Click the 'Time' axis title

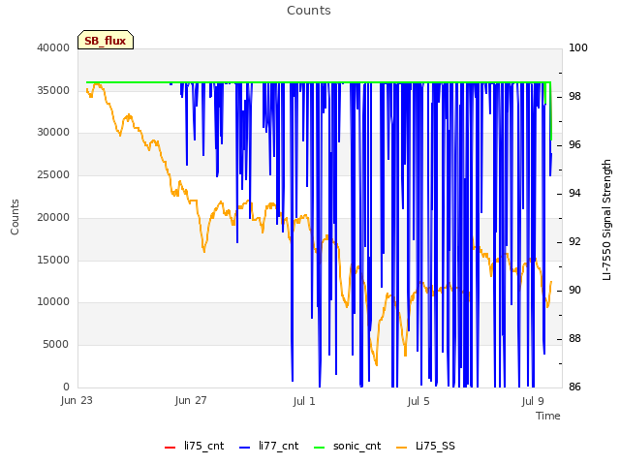pos(548,416)
